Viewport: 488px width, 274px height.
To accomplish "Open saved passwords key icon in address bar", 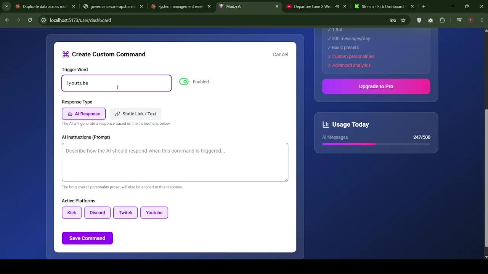I will pos(393,20).
